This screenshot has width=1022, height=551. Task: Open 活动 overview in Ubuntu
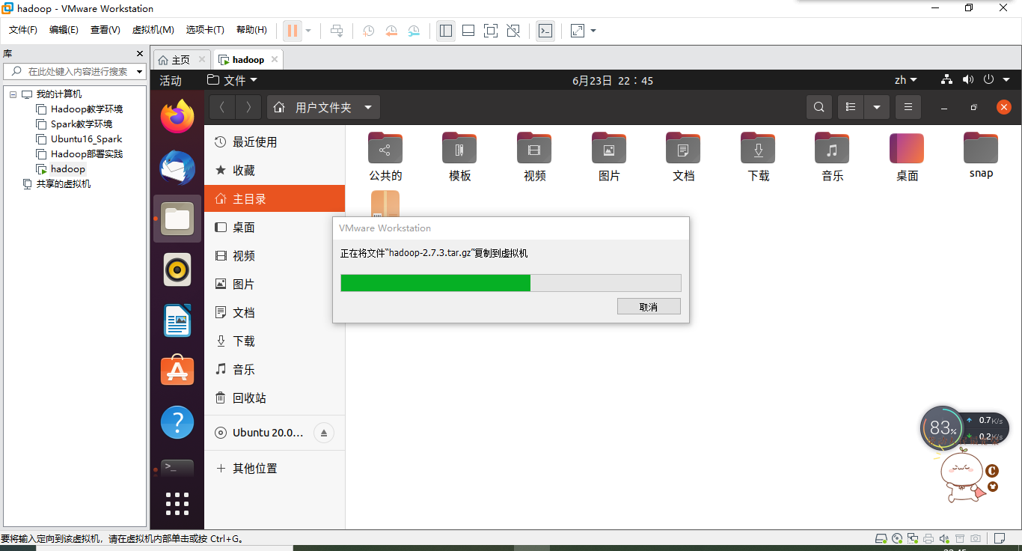click(x=171, y=80)
